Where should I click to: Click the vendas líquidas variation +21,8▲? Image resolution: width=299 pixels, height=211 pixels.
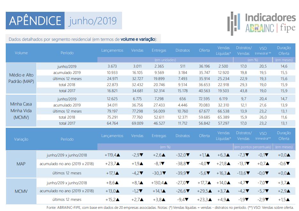point(223,164)
